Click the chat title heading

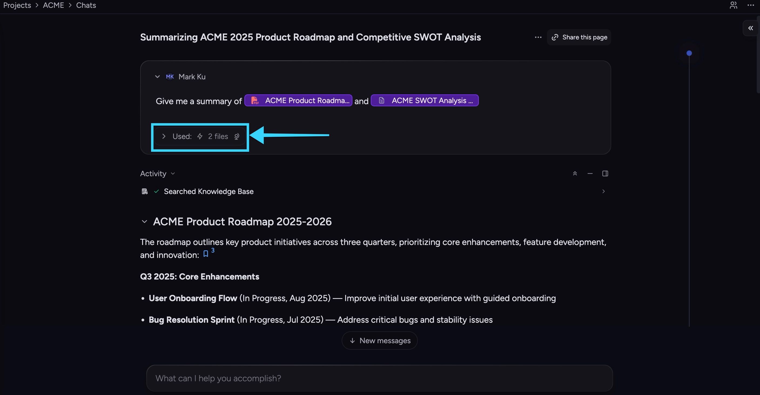click(x=310, y=38)
